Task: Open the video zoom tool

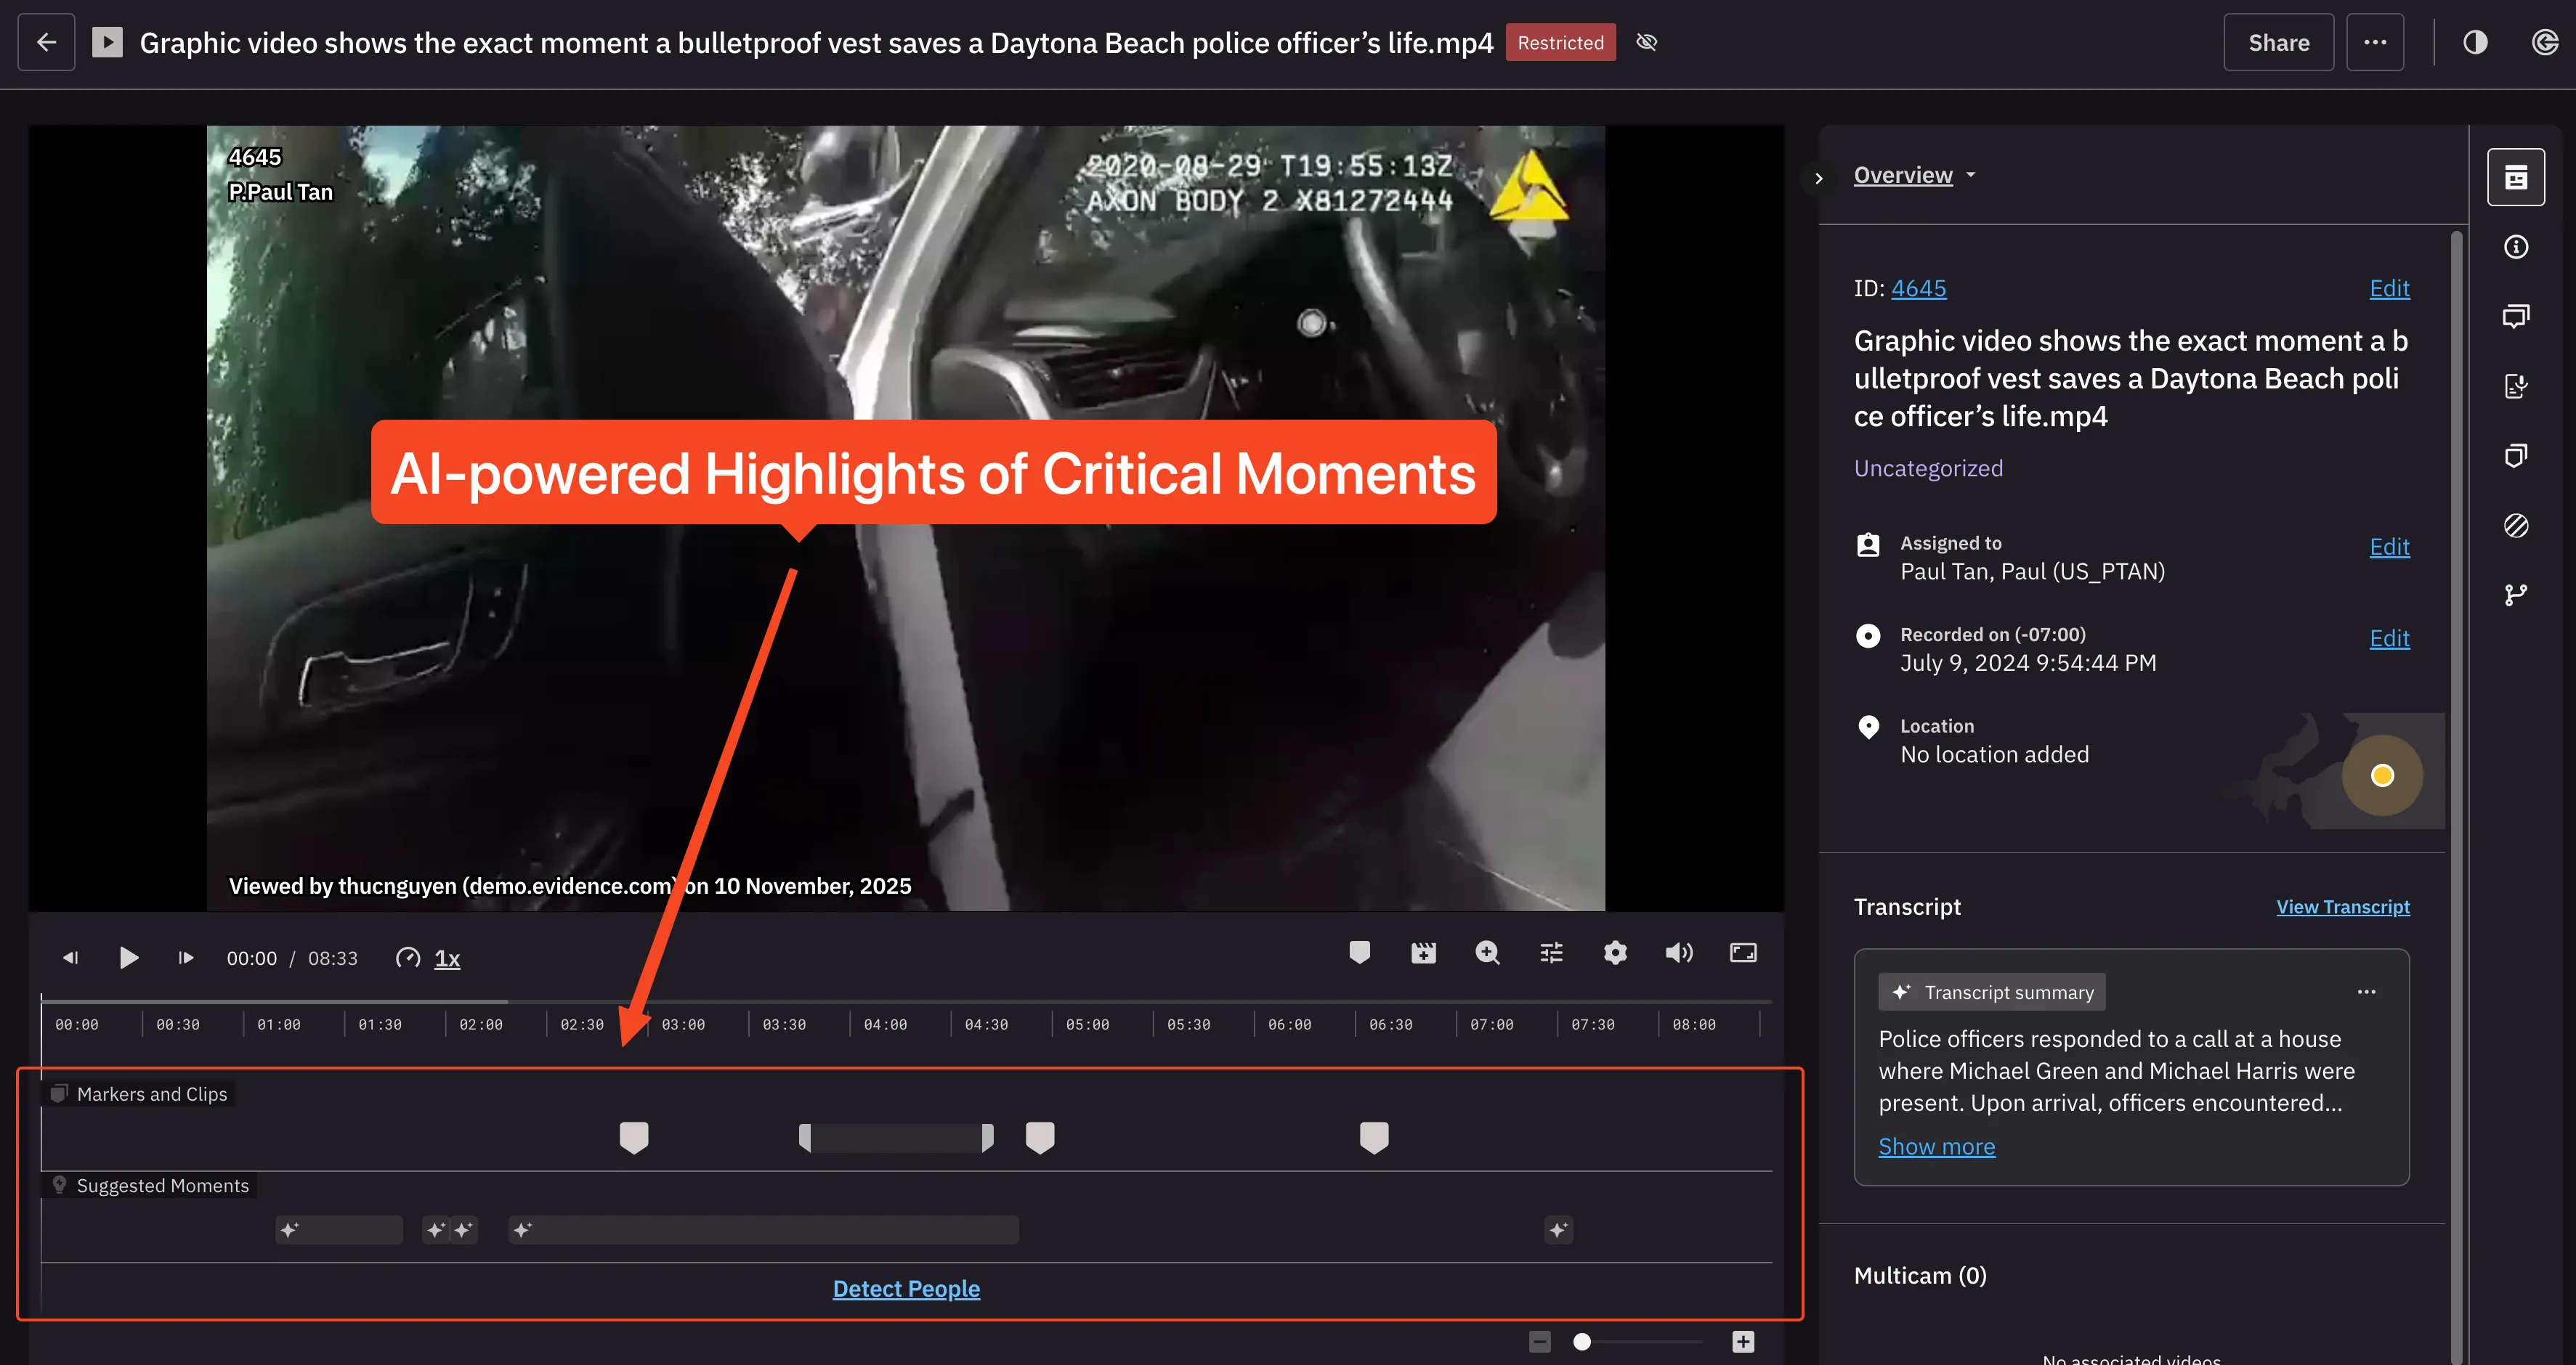Action: click(x=1487, y=953)
